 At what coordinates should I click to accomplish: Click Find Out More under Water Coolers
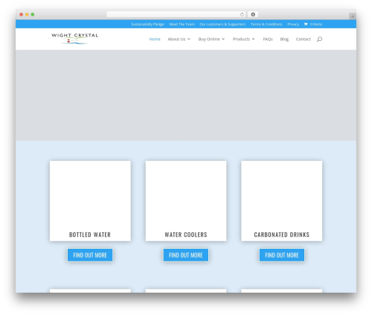186,255
